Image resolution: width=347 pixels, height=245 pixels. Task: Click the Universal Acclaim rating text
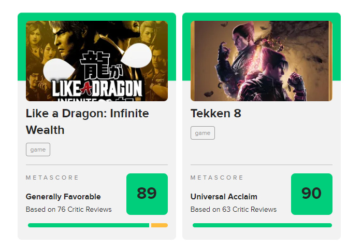(x=224, y=197)
